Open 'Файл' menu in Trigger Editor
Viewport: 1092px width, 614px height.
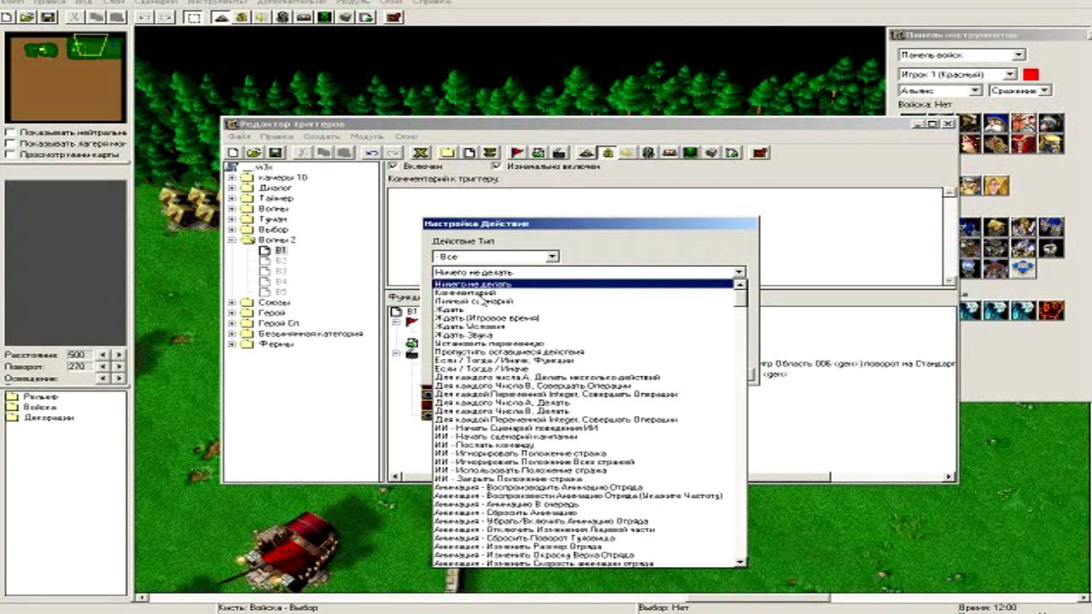[240, 136]
